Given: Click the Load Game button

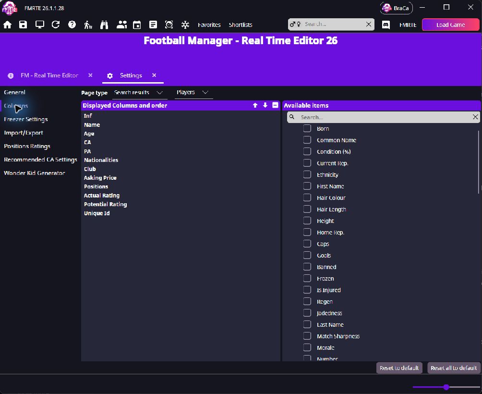Looking at the screenshot, I should click(x=450, y=25).
